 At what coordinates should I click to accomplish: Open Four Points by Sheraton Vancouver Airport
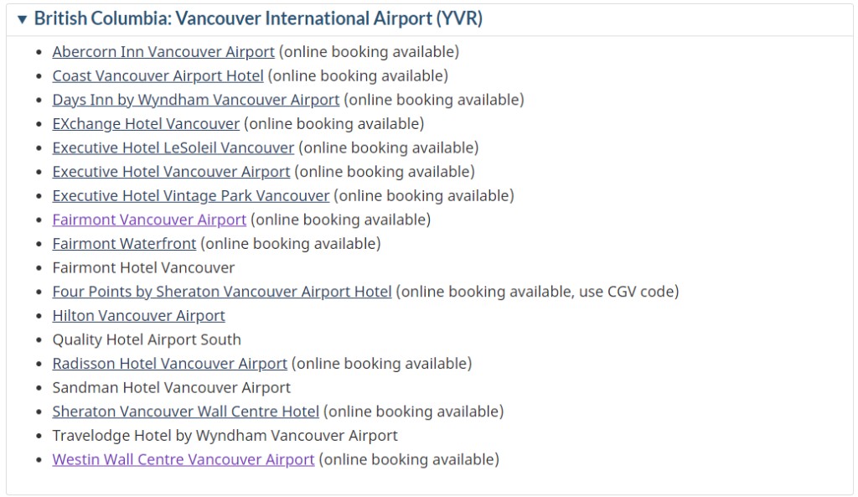pos(222,292)
